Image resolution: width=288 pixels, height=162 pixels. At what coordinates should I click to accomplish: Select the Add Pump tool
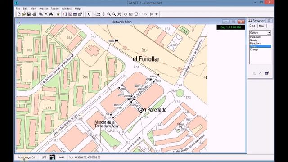coord(146,14)
